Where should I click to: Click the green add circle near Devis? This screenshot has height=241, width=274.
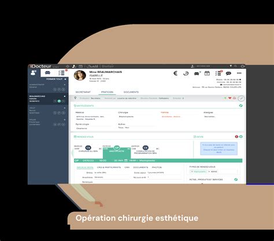(241, 137)
